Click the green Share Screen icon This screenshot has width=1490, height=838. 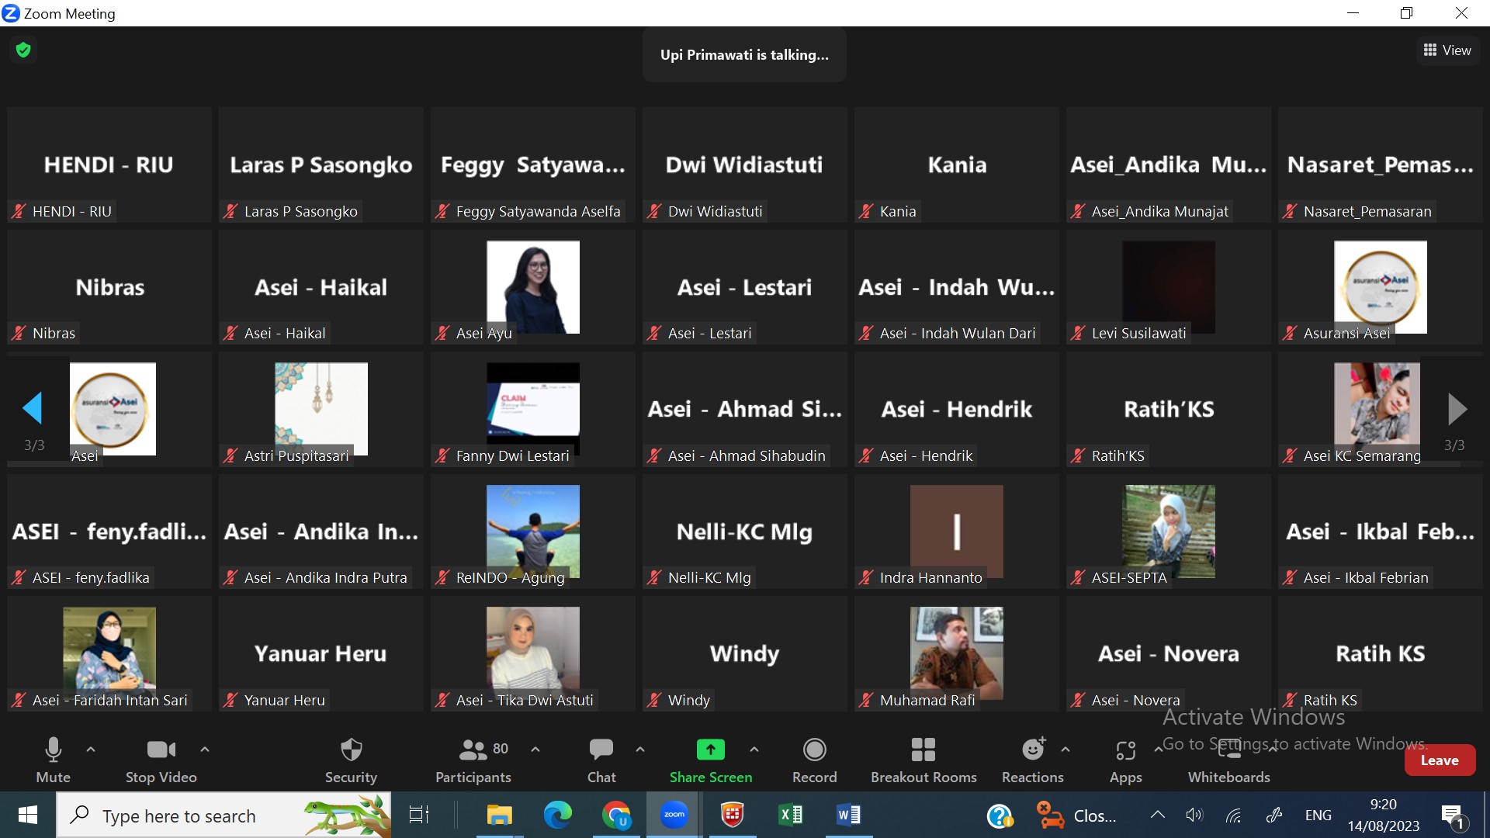(x=711, y=750)
